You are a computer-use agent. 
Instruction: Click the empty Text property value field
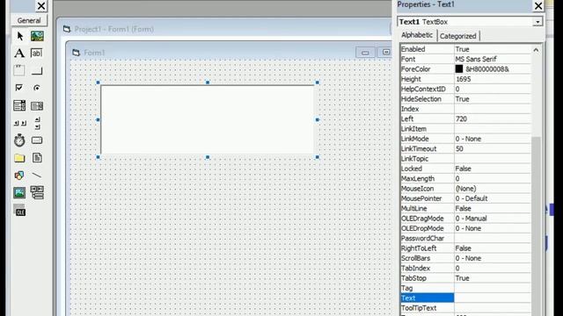tap(493, 298)
